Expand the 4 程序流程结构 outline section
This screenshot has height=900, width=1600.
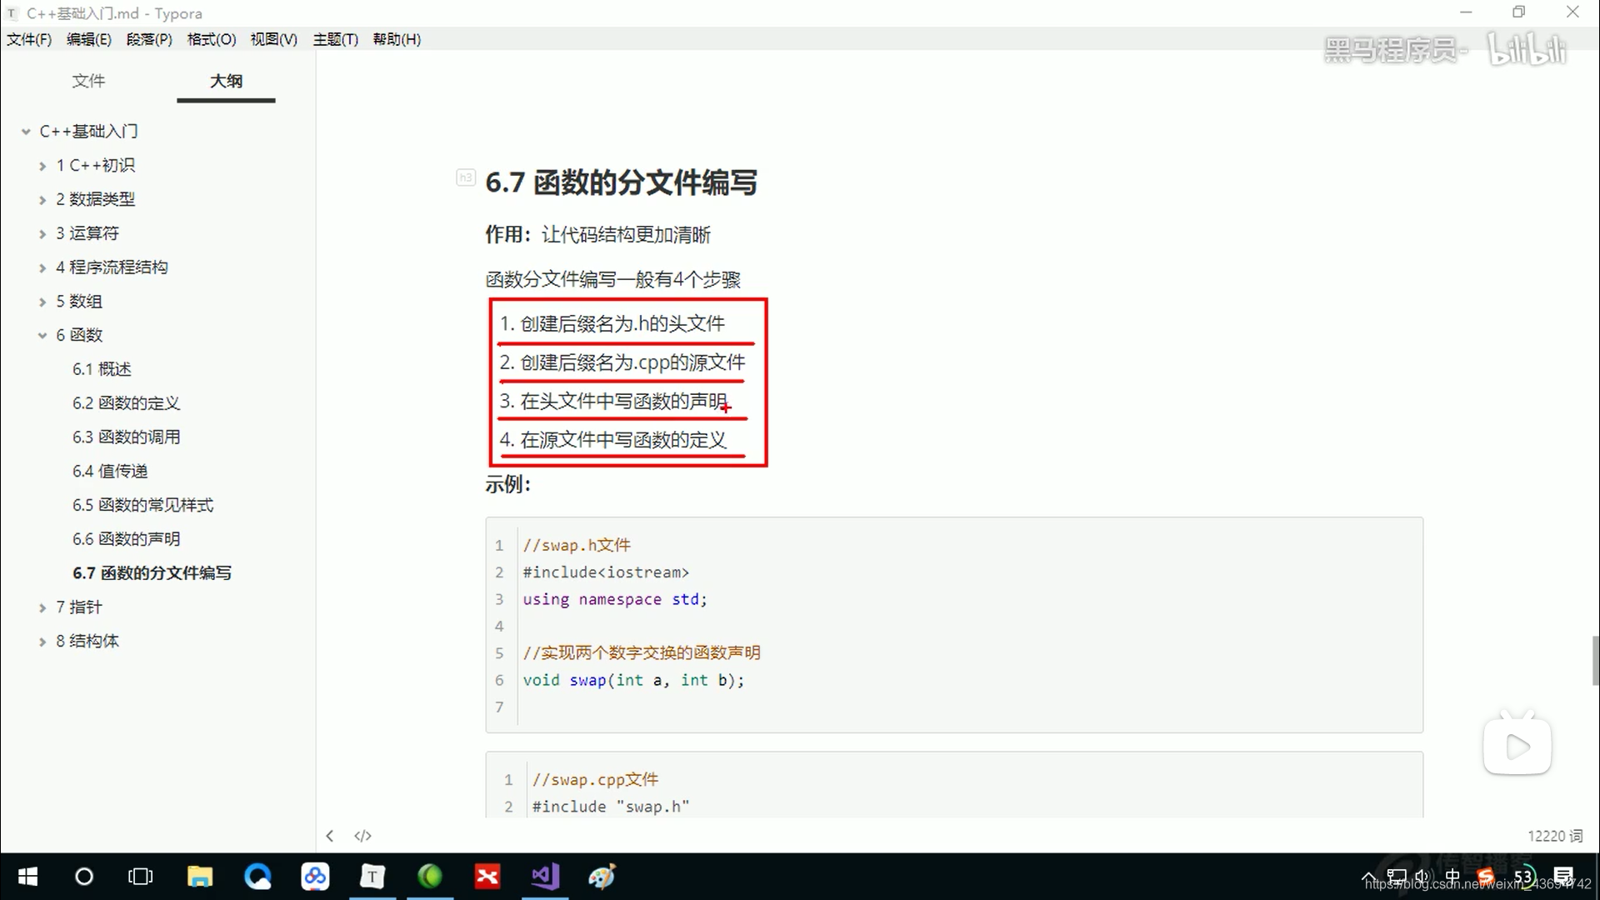(x=42, y=267)
